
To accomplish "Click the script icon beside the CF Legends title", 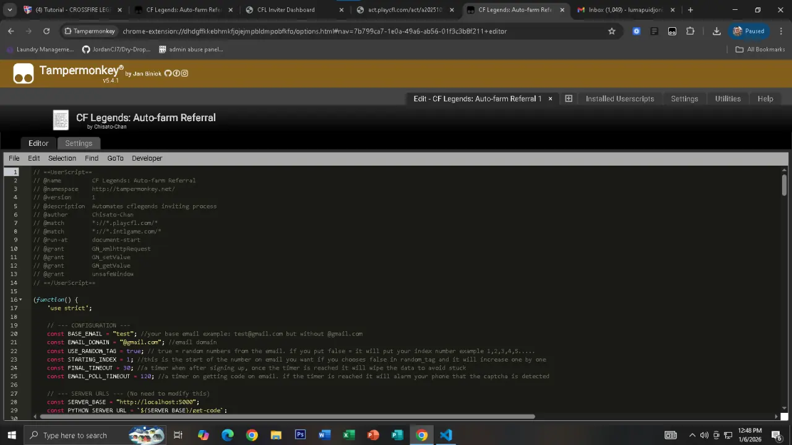I will 61,120.
